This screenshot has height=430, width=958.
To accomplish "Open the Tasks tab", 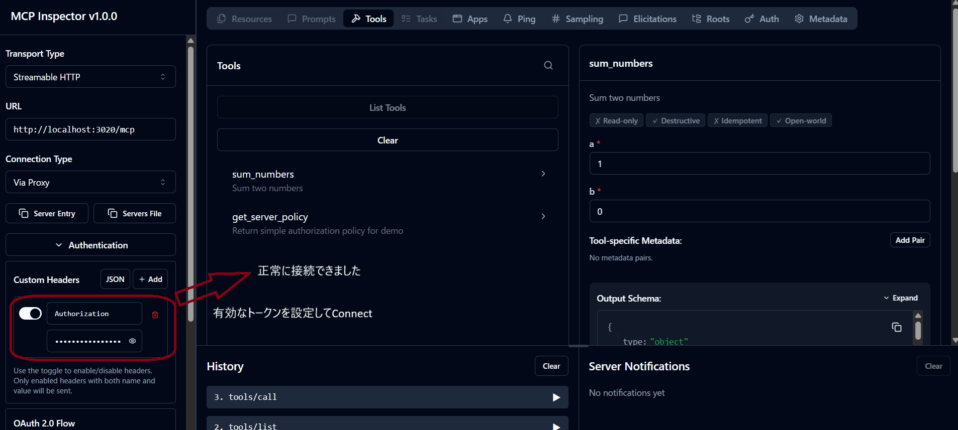I will point(419,19).
